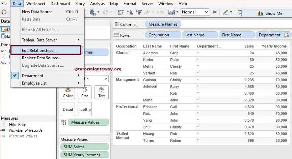Click the First Name pill on Rows shelf

click(x=237, y=35)
